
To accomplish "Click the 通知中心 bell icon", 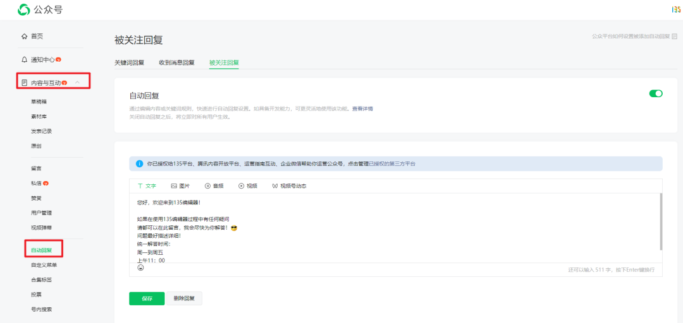I will pyautogui.click(x=25, y=59).
